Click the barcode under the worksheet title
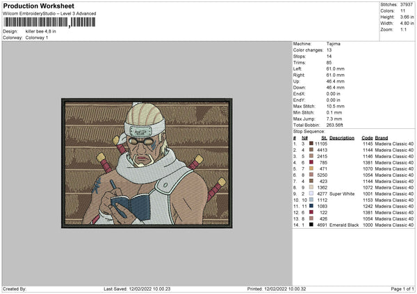Screen dimensions: 417x294 point(35,23)
